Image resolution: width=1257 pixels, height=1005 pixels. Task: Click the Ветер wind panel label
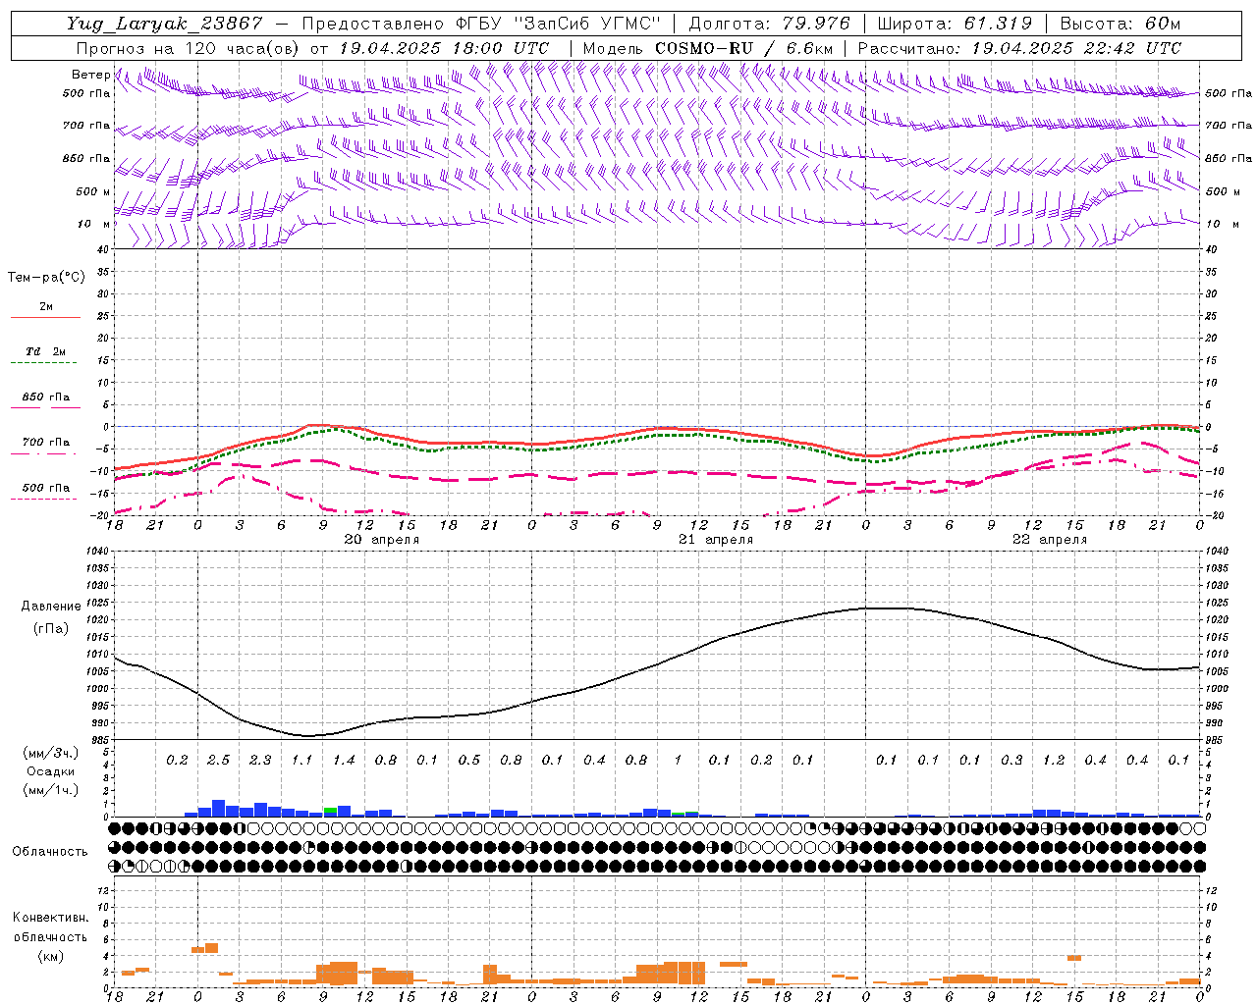click(x=90, y=75)
